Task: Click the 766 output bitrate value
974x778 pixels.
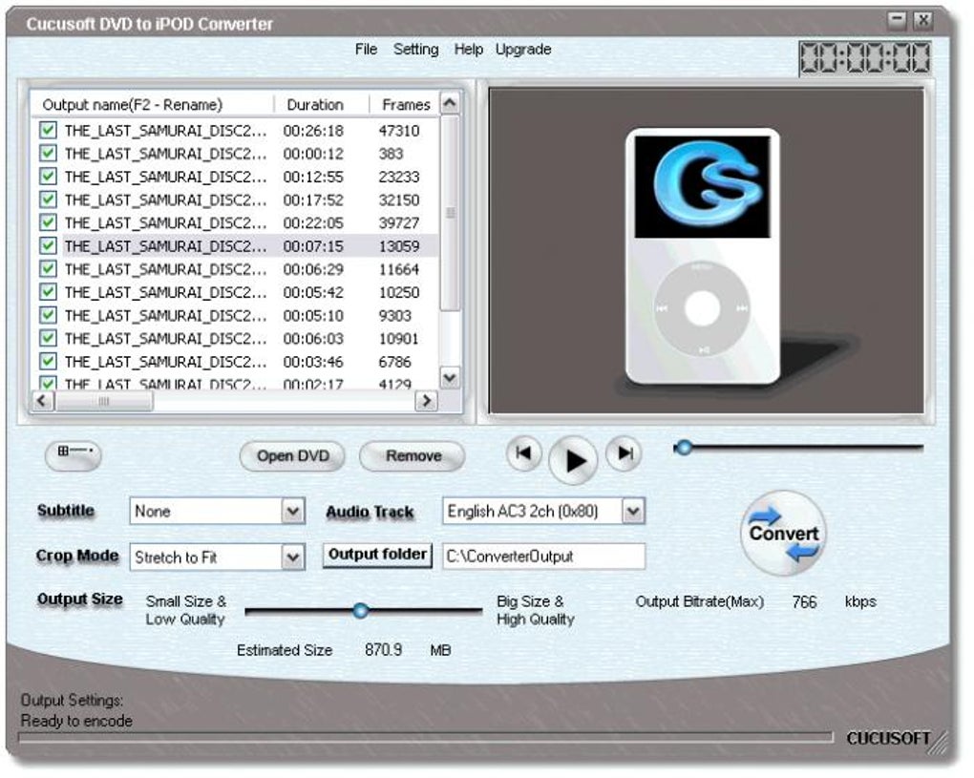Action: pyautogui.click(x=804, y=601)
